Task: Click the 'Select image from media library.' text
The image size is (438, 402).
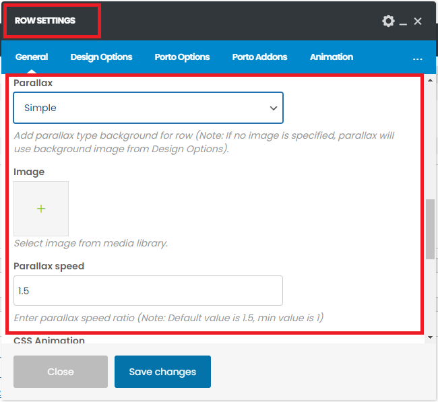Action: (91, 244)
